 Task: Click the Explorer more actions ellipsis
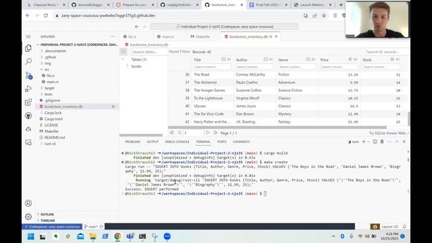click(113, 36)
